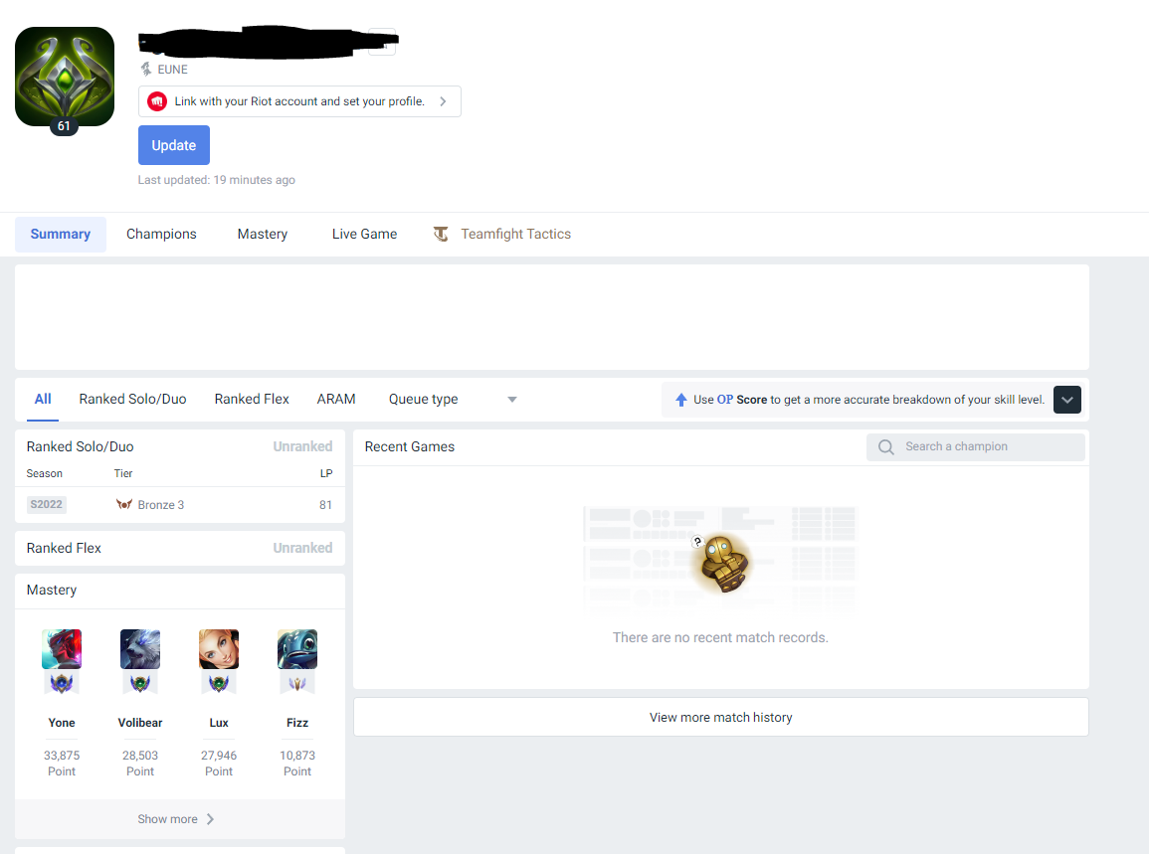
Task: Click the chevron in Riot link banner
Action: click(443, 101)
